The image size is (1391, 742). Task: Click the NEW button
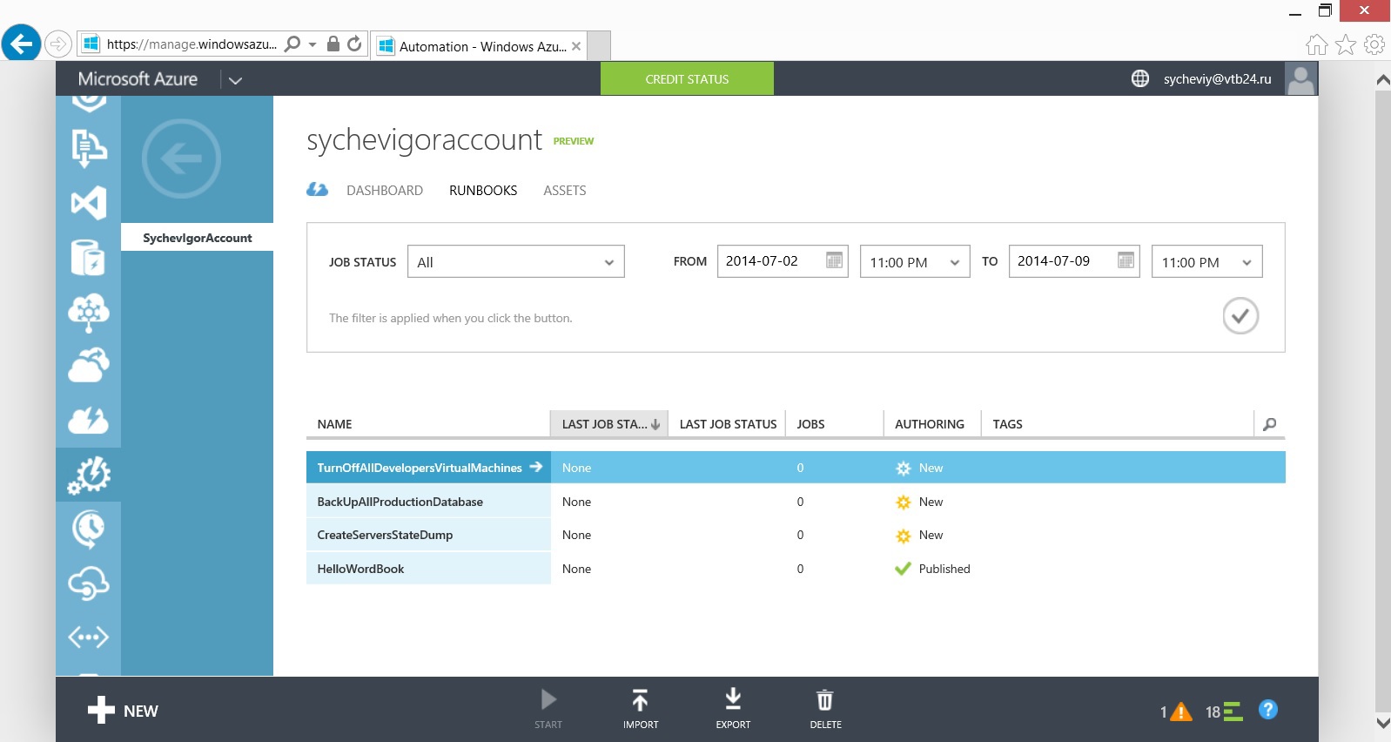tap(123, 711)
